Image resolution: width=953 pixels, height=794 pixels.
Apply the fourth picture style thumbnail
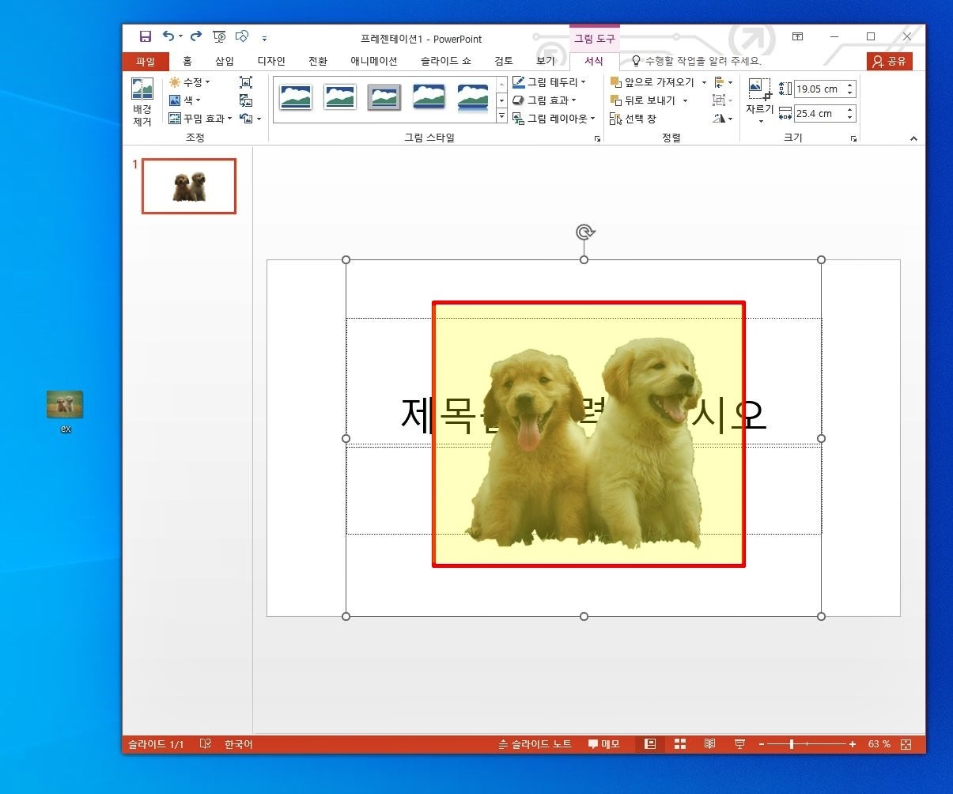click(x=429, y=97)
